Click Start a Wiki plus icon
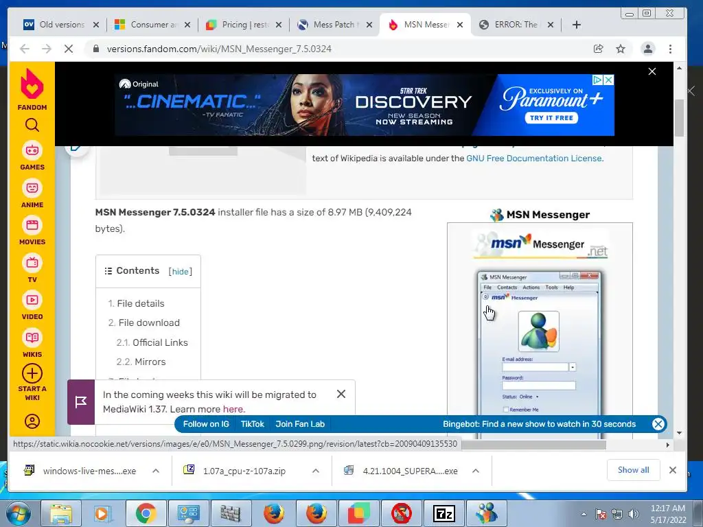Image resolution: width=703 pixels, height=527 pixels. (x=32, y=373)
